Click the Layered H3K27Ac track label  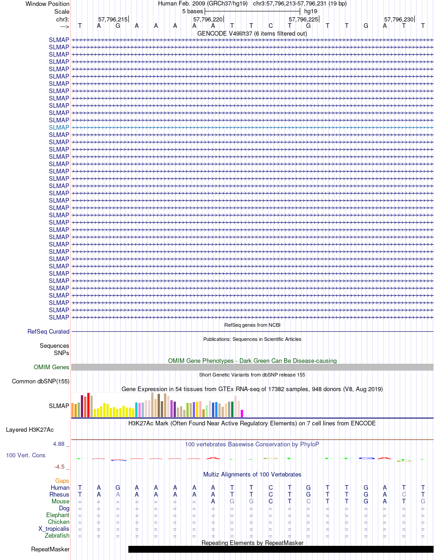coord(30,429)
